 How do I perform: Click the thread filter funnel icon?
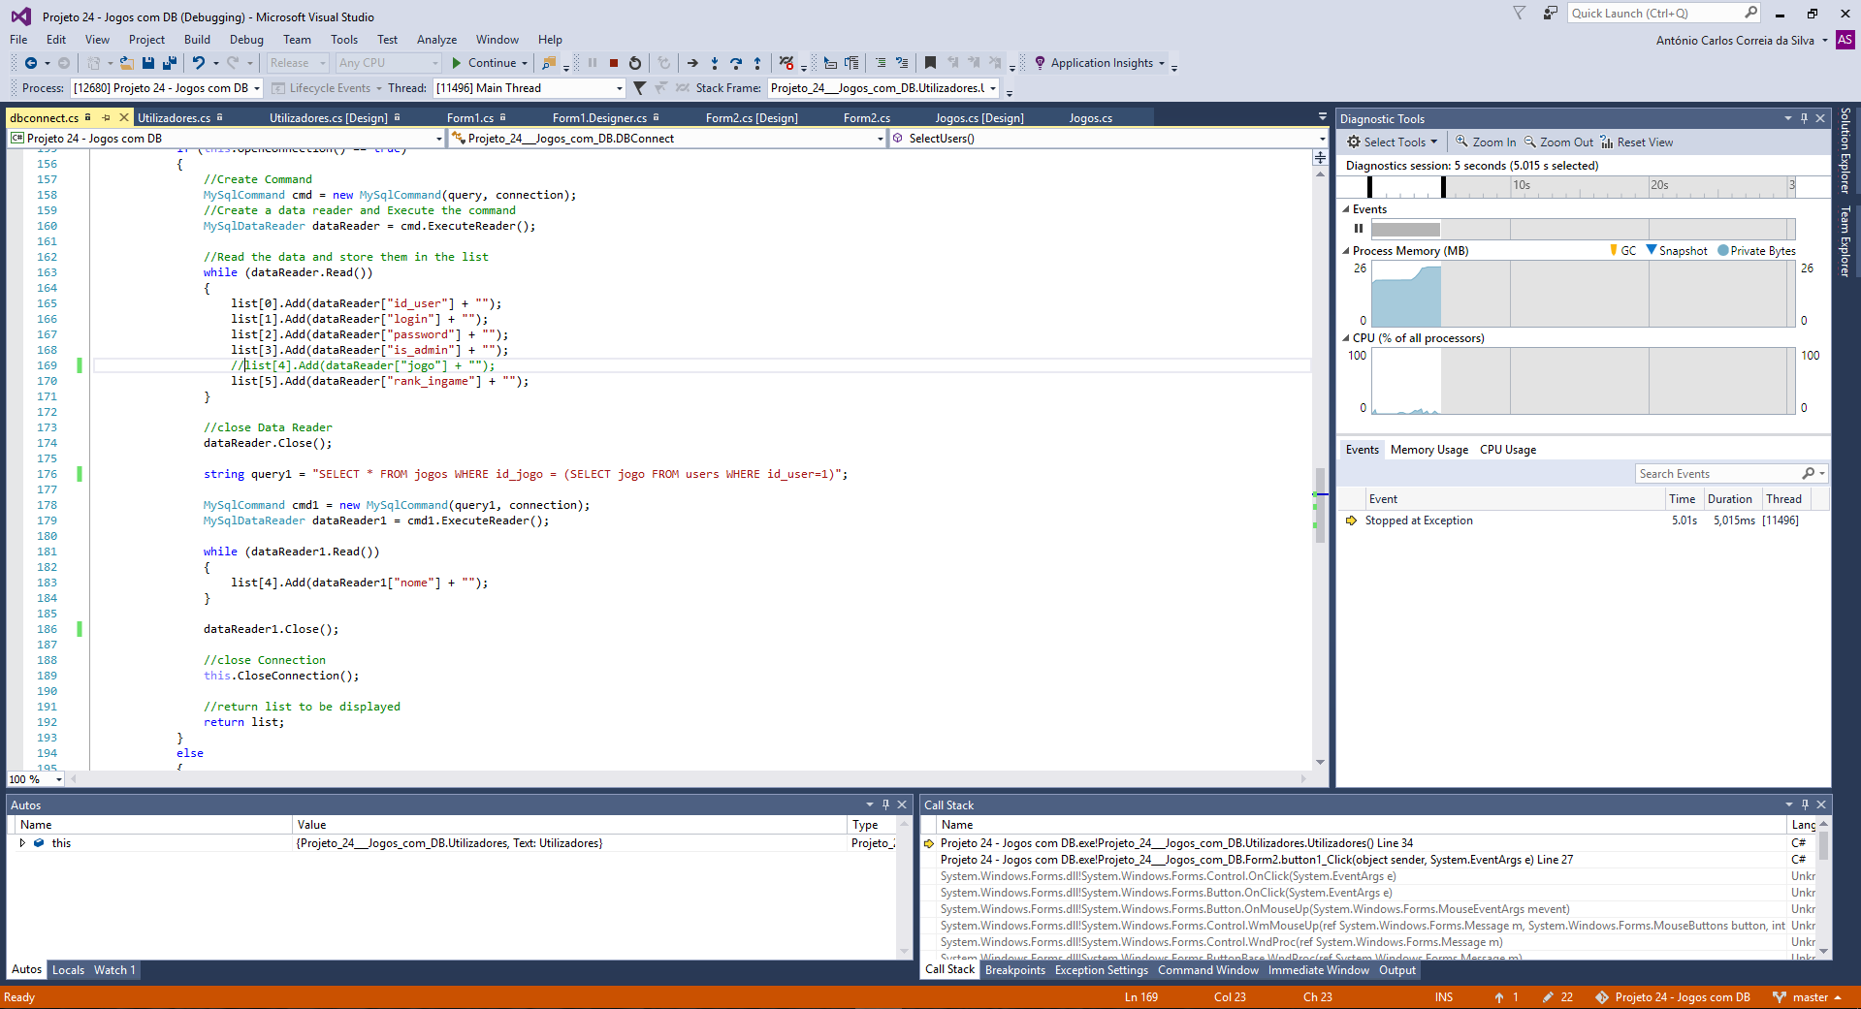pos(639,88)
